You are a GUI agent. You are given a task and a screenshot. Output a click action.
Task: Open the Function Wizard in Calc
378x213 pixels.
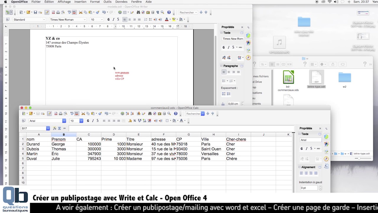coord(54,128)
